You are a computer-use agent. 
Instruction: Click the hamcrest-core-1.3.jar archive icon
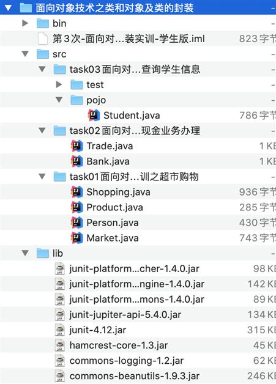point(60,345)
